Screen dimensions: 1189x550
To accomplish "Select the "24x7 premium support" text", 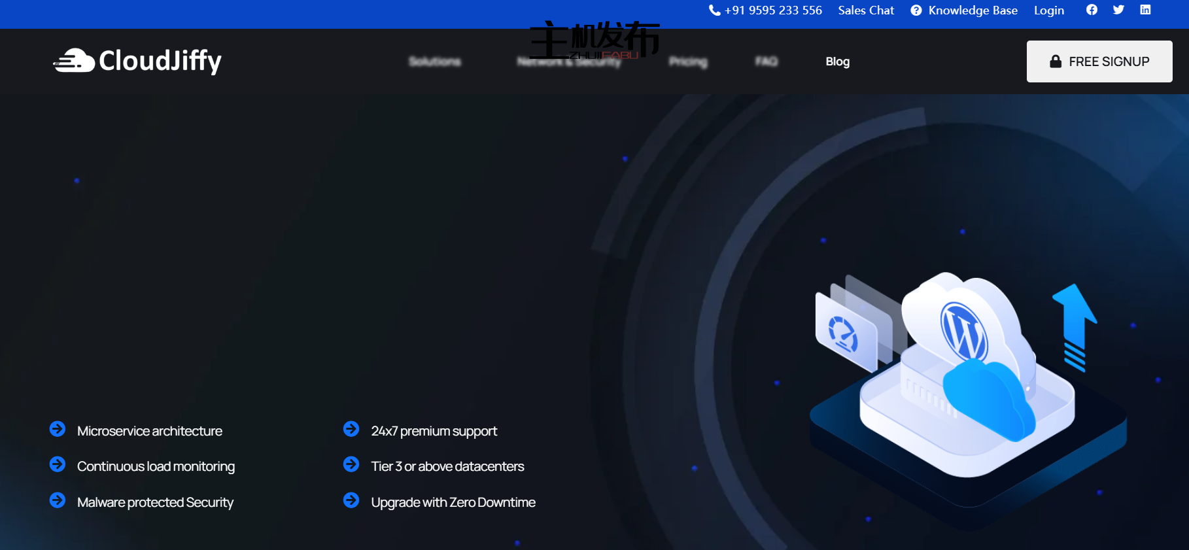I will click(x=434, y=431).
